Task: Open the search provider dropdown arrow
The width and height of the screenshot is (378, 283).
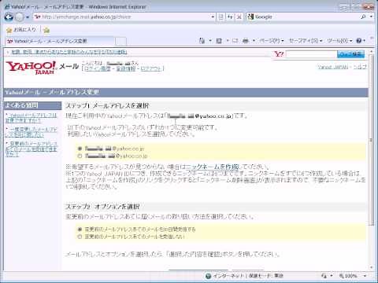Action: [x=371, y=17]
